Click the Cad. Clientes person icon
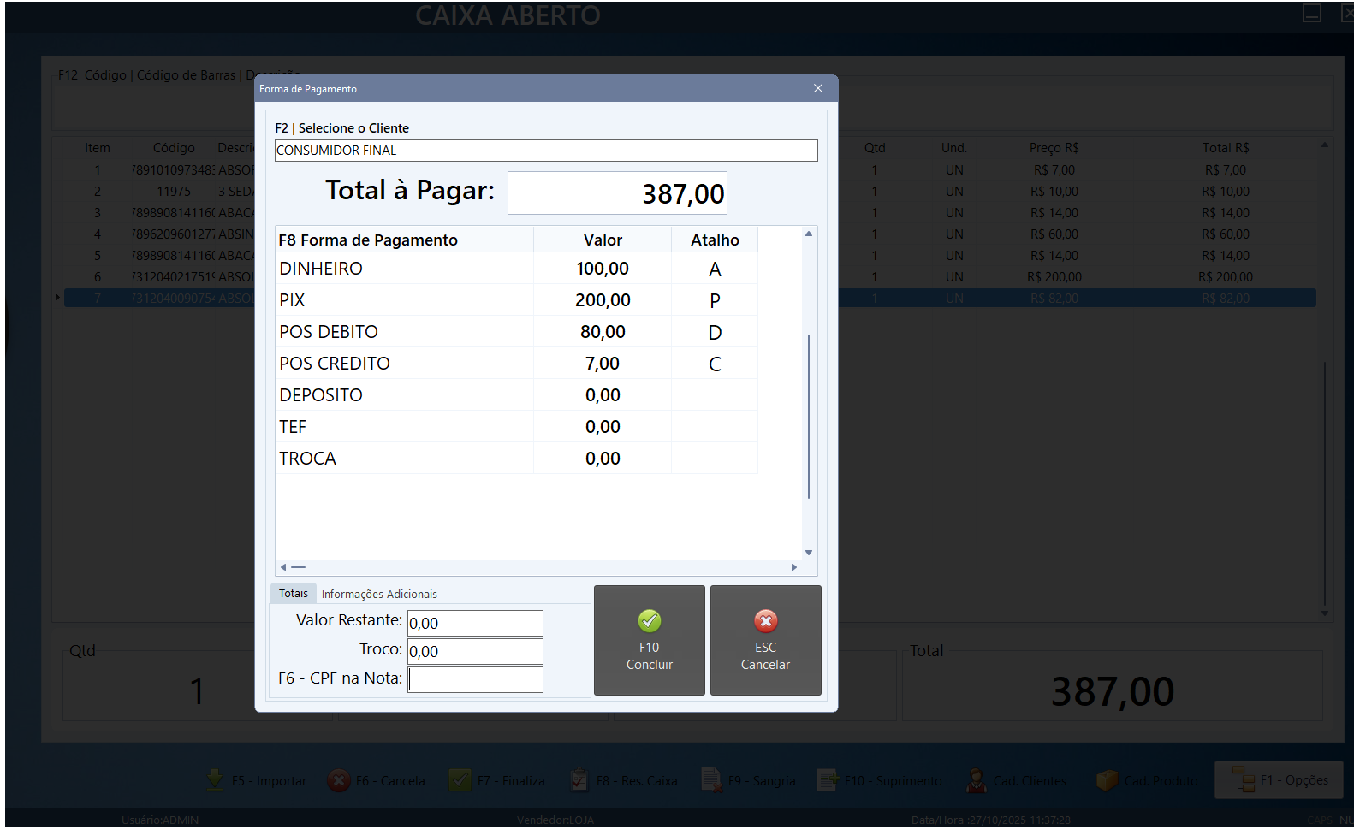The width and height of the screenshot is (1354, 835). (x=976, y=780)
